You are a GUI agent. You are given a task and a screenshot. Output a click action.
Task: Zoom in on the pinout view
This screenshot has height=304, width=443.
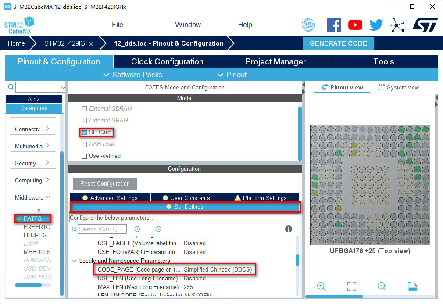click(321, 286)
